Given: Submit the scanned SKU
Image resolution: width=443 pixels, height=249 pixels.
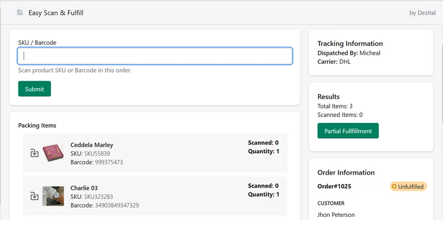Looking at the screenshot, I should [x=34, y=89].
